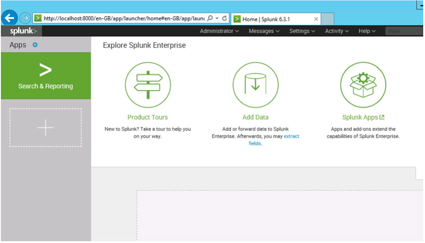The image size is (425, 243).
Task: Click the Add Data cylinder icon
Action: [x=255, y=85]
